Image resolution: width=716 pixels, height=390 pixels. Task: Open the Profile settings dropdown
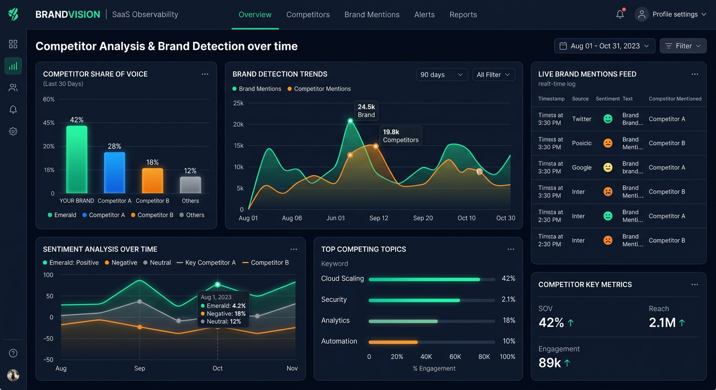(x=671, y=14)
